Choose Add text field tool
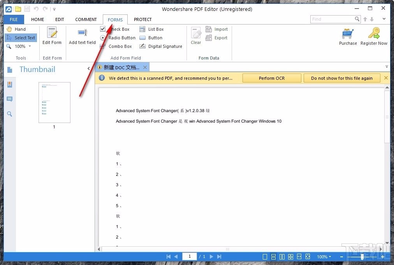394x265 pixels. click(x=83, y=36)
